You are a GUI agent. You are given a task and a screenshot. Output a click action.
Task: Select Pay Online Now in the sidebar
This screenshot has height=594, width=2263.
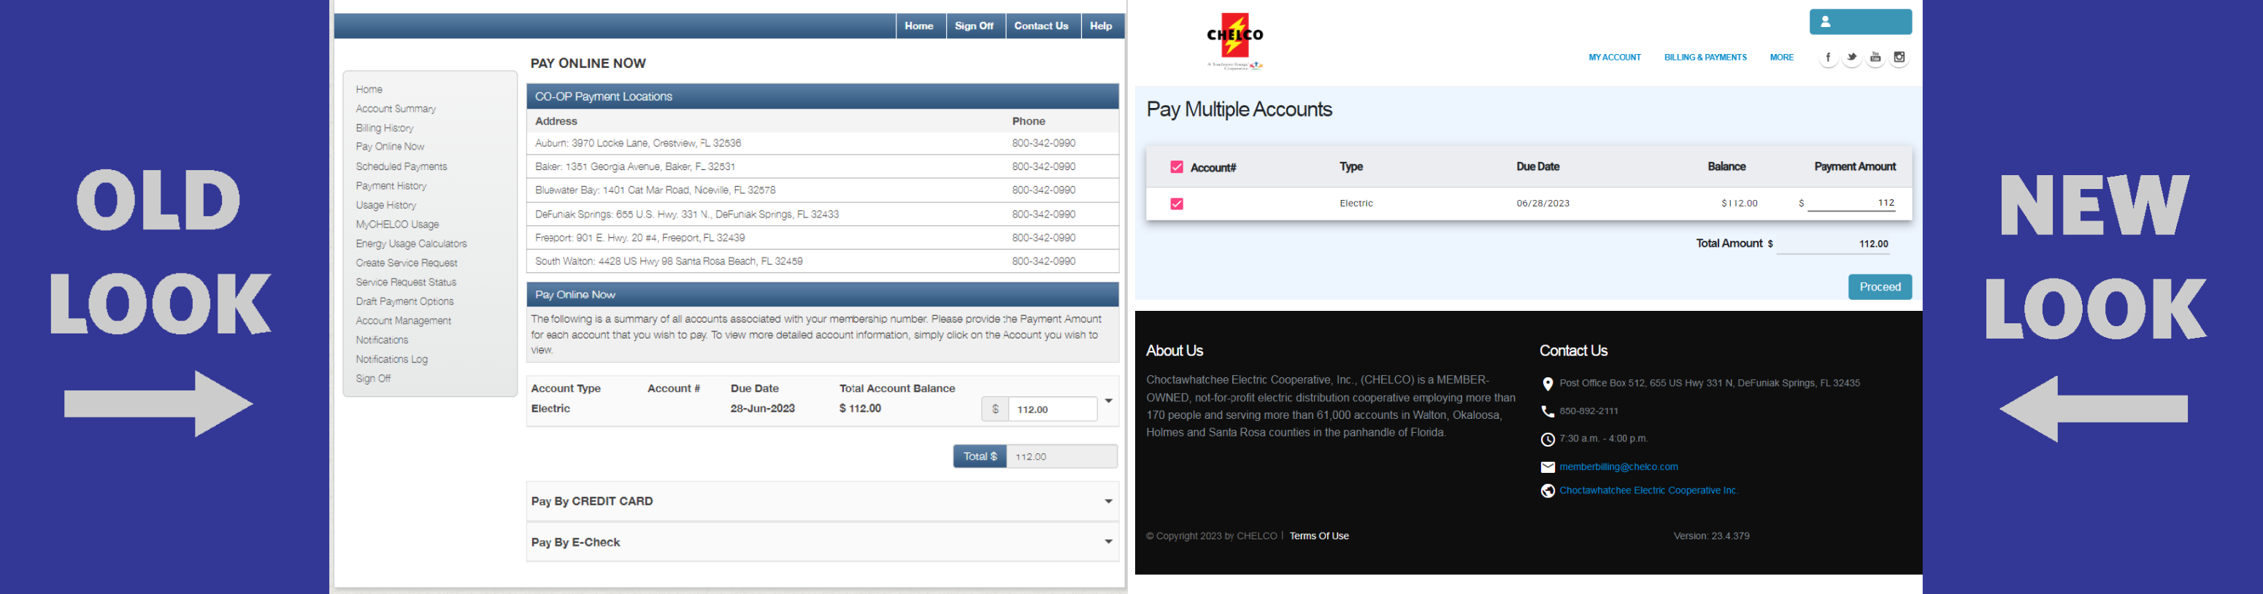390,147
